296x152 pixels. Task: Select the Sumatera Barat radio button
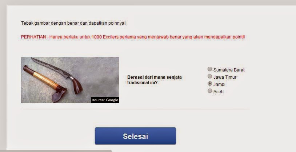pyautogui.click(x=210, y=69)
